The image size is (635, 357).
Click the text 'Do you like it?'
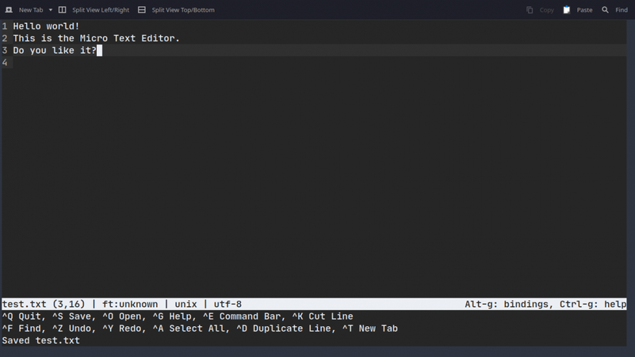(x=55, y=51)
